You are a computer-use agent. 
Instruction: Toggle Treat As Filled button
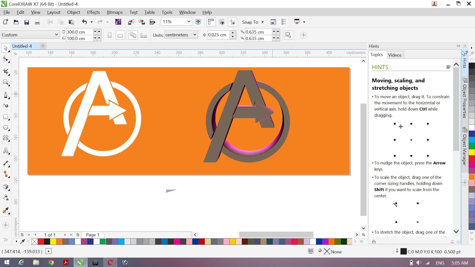pyautogui.click(x=288, y=35)
